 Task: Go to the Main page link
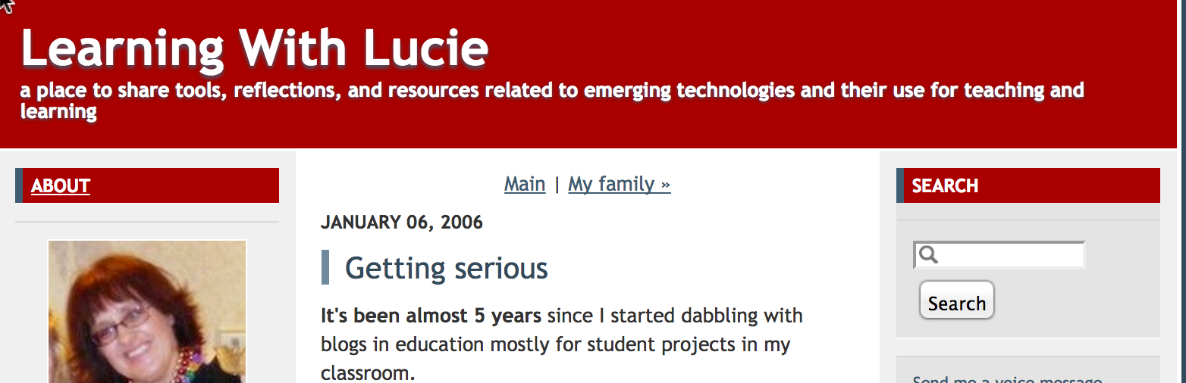pos(525,184)
